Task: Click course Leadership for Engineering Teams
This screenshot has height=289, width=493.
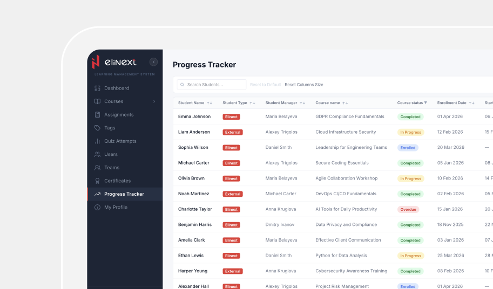Action: pyautogui.click(x=351, y=147)
